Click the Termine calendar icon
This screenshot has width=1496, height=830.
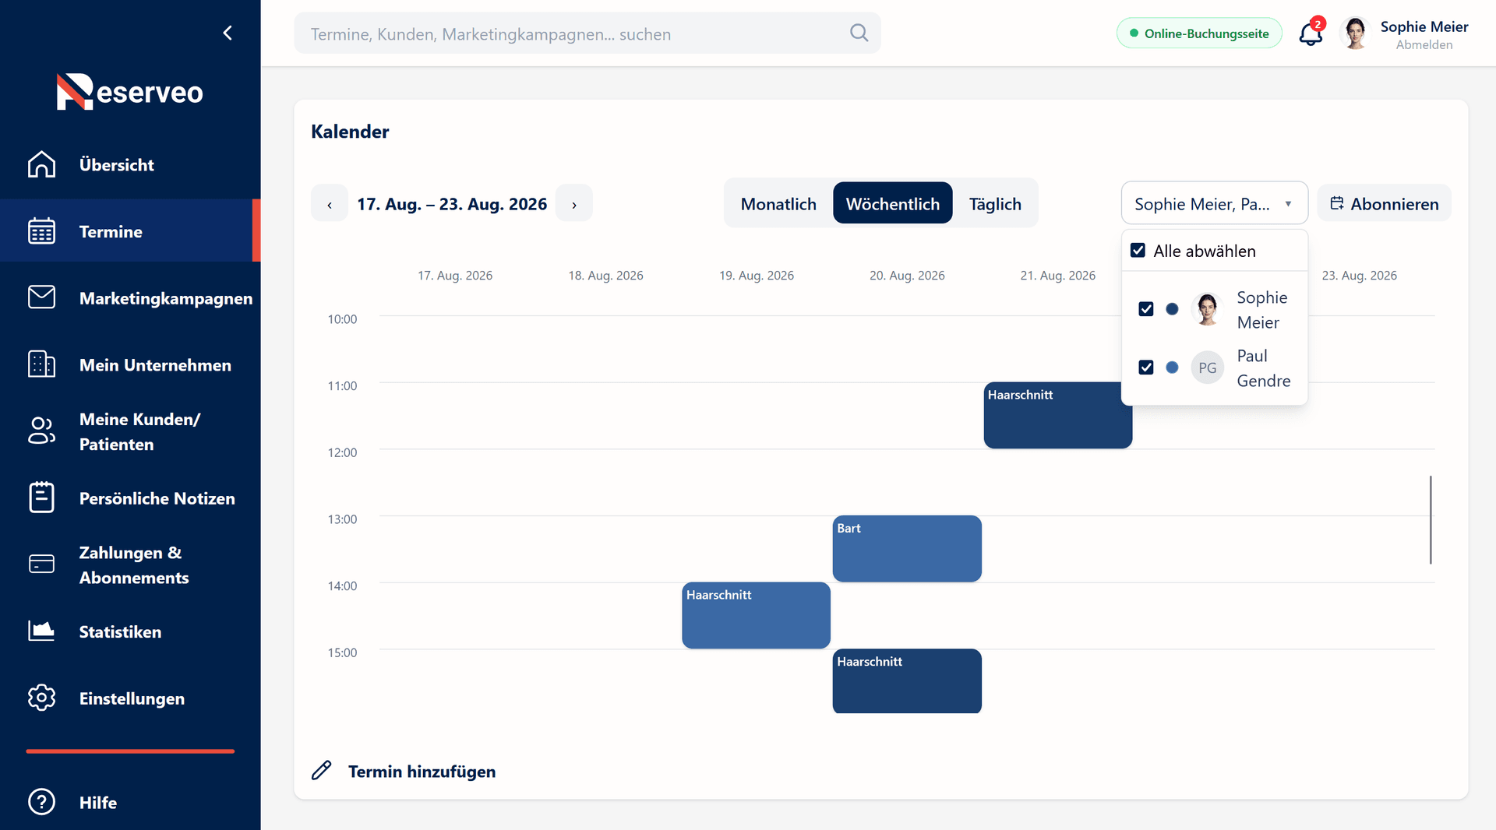(x=41, y=231)
